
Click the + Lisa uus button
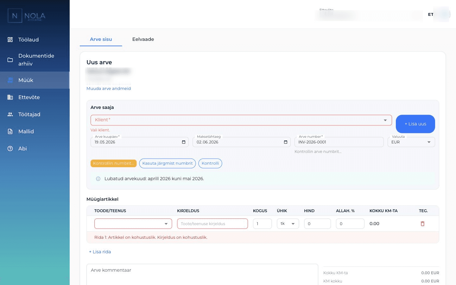415,124
